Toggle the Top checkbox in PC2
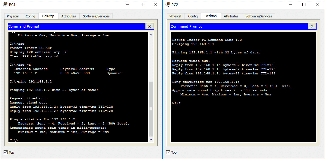The image size is (325, 159). pyautogui.click(x=168, y=152)
